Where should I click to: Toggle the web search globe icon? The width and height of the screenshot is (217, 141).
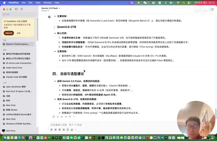[60, 130]
